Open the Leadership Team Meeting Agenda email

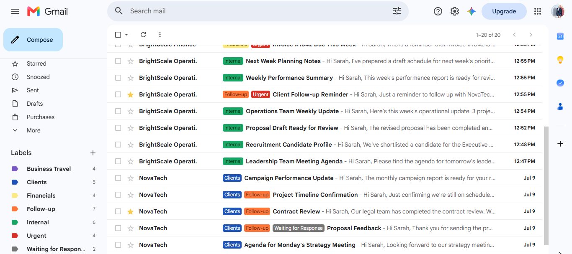(325, 161)
